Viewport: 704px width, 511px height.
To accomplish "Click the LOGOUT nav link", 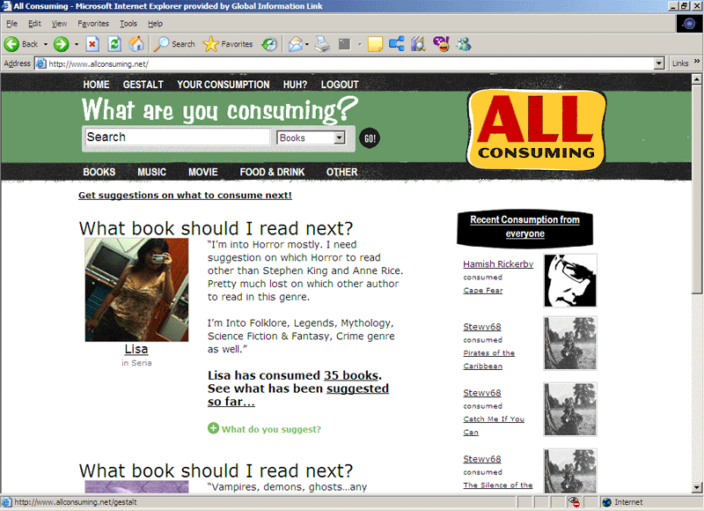I will coord(340,85).
